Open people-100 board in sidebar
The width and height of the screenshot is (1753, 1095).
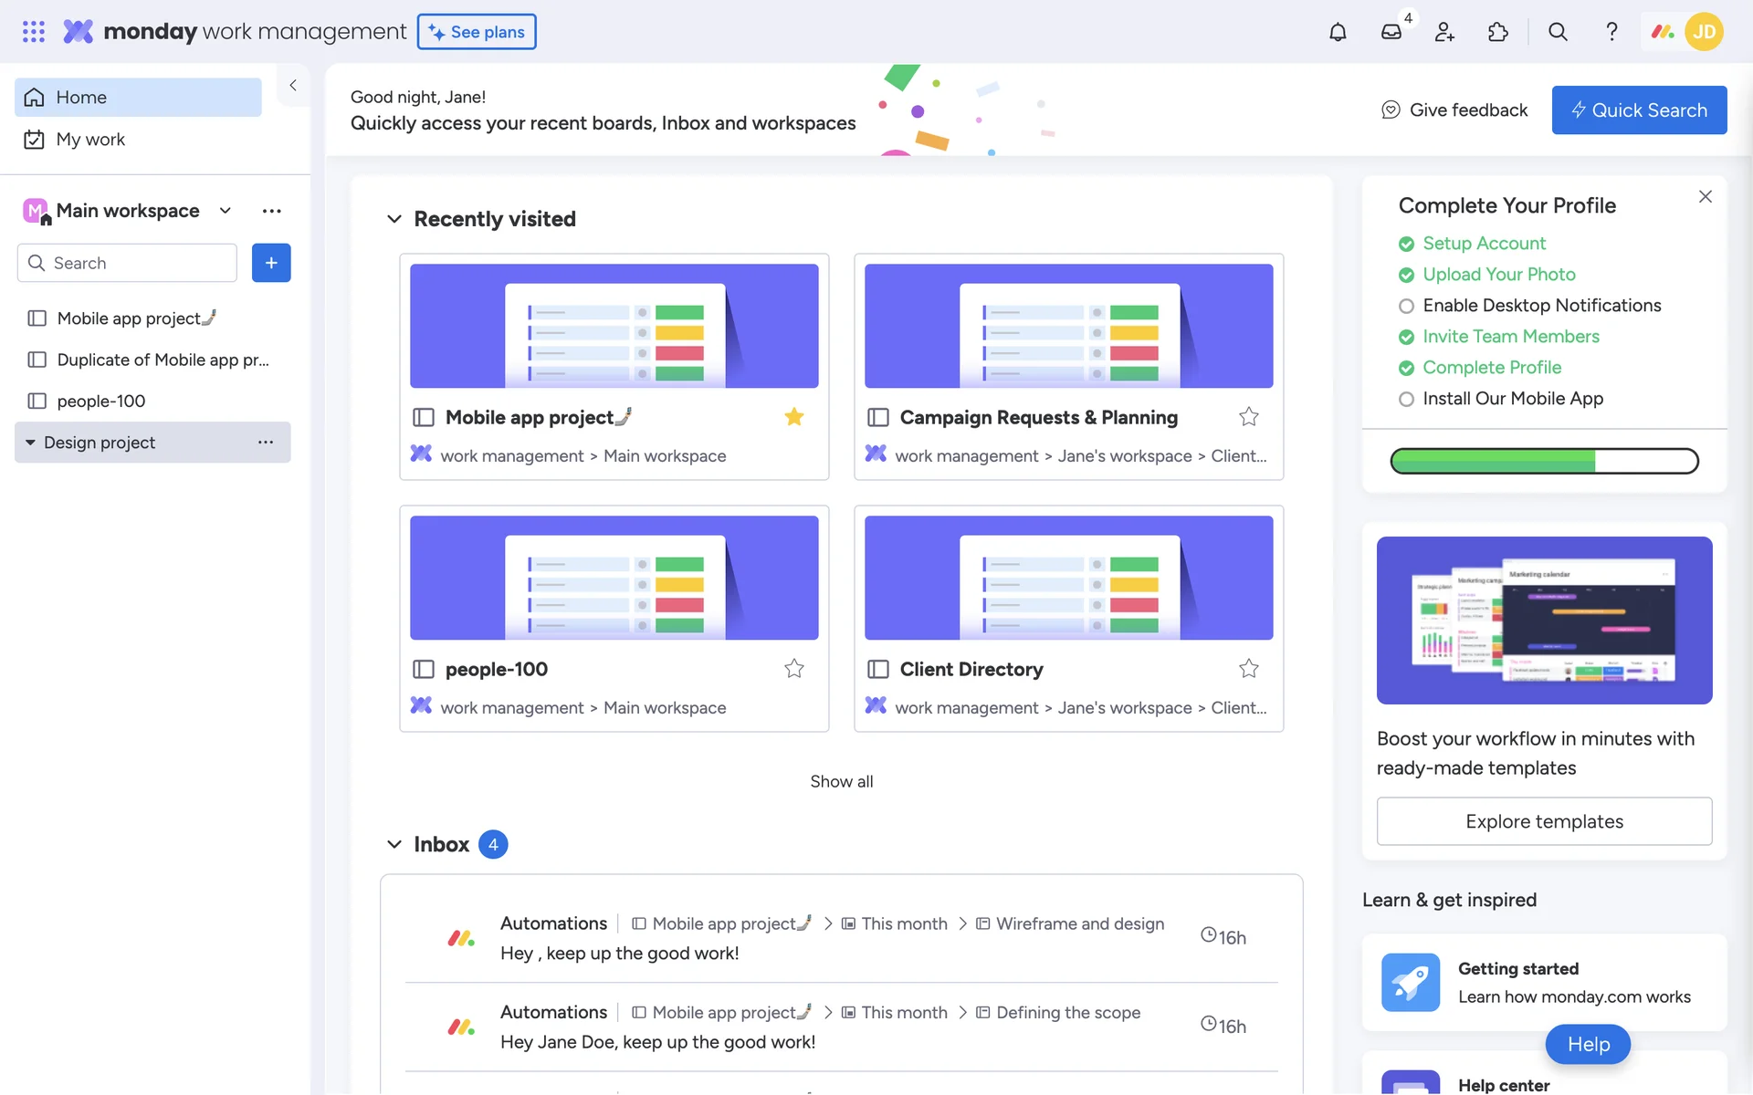pyautogui.click(x=100, y=401)
